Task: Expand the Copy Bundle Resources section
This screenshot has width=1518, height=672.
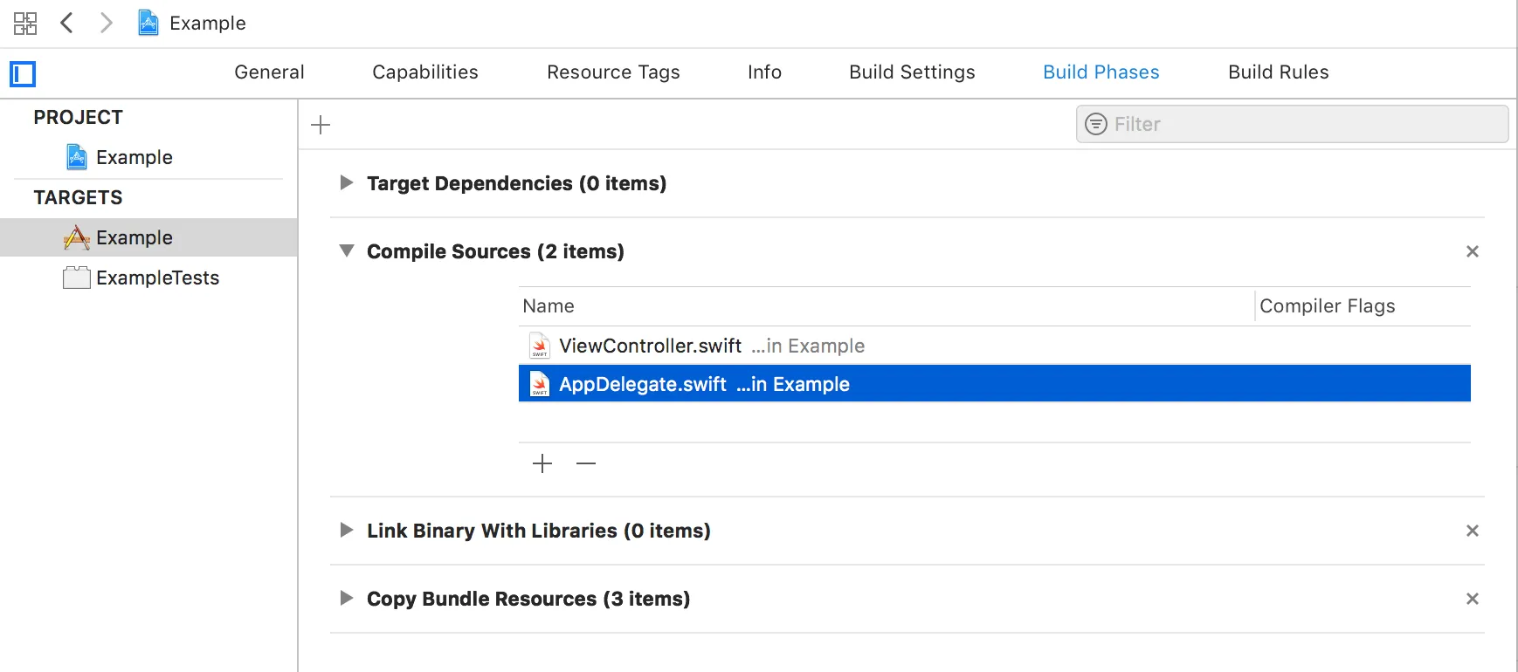Action: (347, 599)
